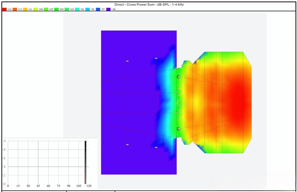Pick the purple <96 dB legend swatch

tap(108, 9)
